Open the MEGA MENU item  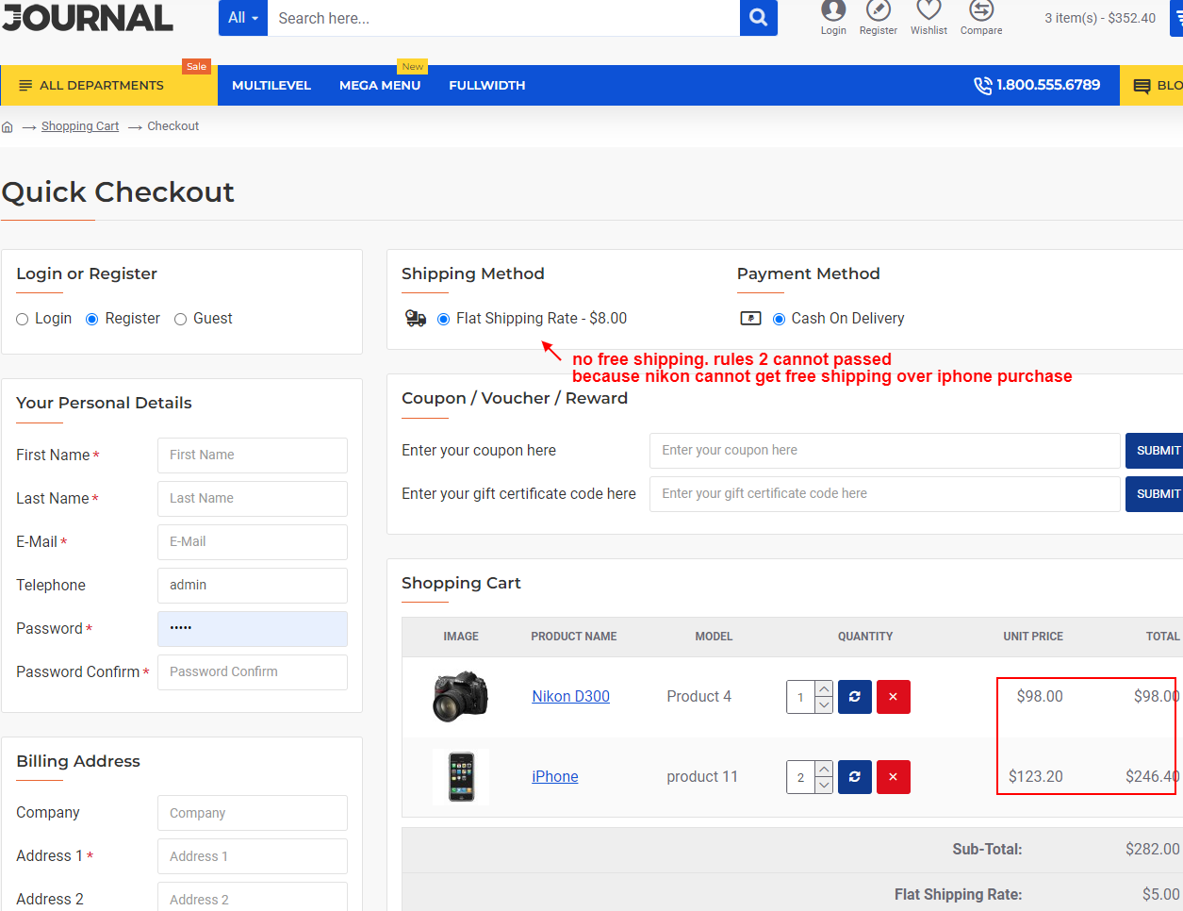click(x=380, y=85)
